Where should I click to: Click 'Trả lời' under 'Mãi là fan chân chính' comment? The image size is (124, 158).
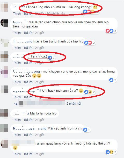(28, 33)
